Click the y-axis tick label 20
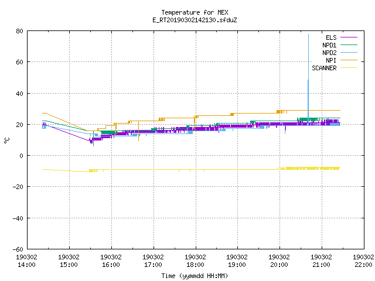Image resolution: width=375 pixels, height=281 pixels. (19, 125)
